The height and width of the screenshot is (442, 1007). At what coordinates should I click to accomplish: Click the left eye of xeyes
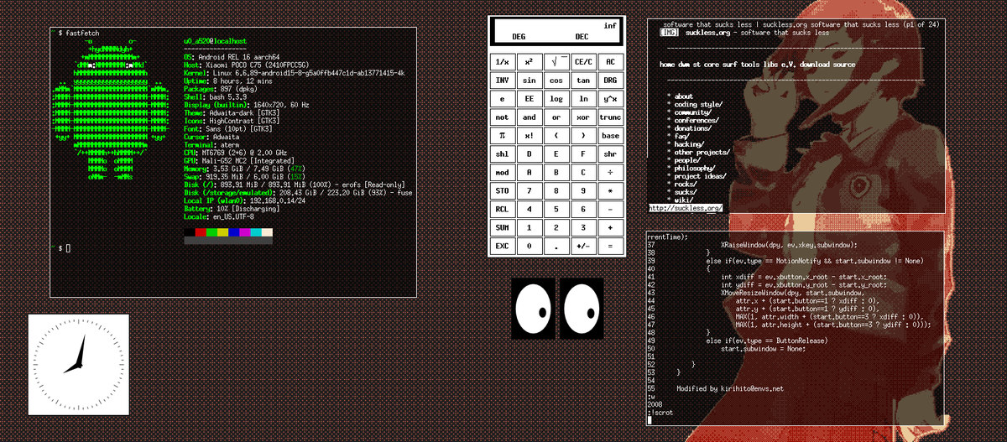pos(534,309)
